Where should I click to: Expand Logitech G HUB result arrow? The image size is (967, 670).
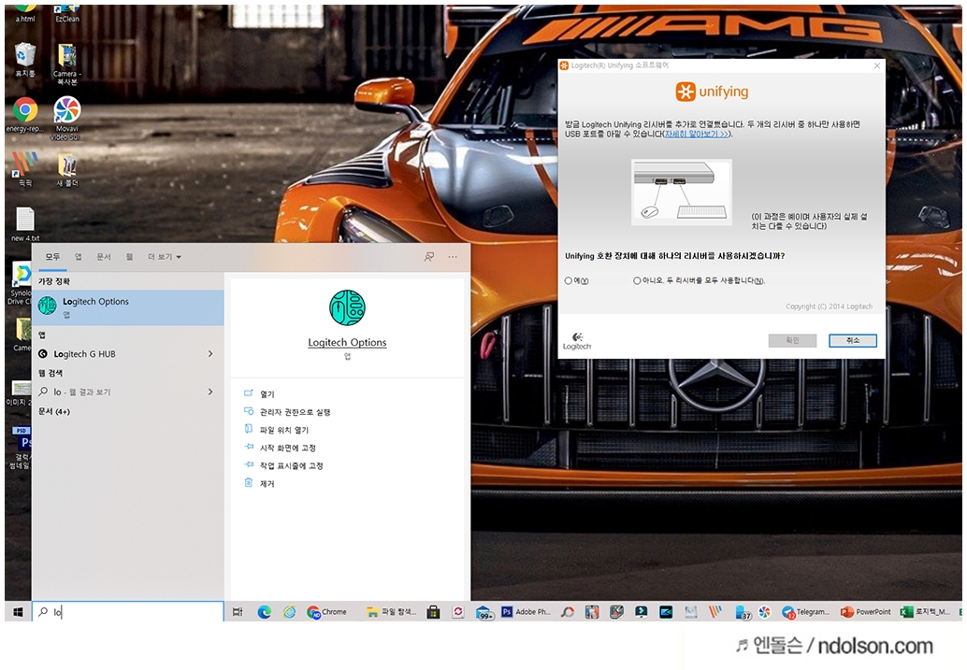pyautogui.click(x=210, y=354)
